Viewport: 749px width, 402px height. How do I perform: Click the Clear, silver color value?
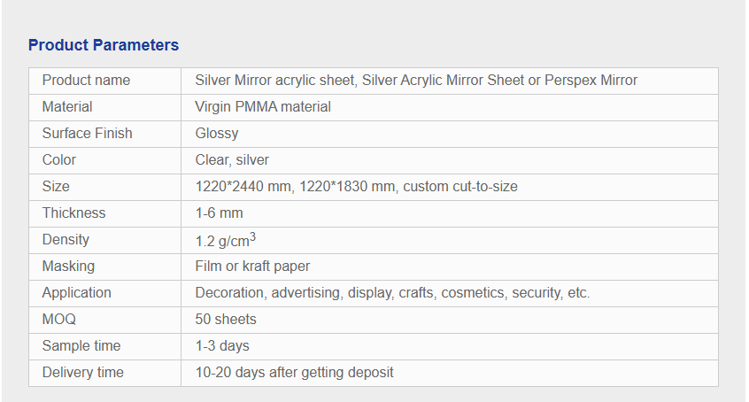coord(232,159)
